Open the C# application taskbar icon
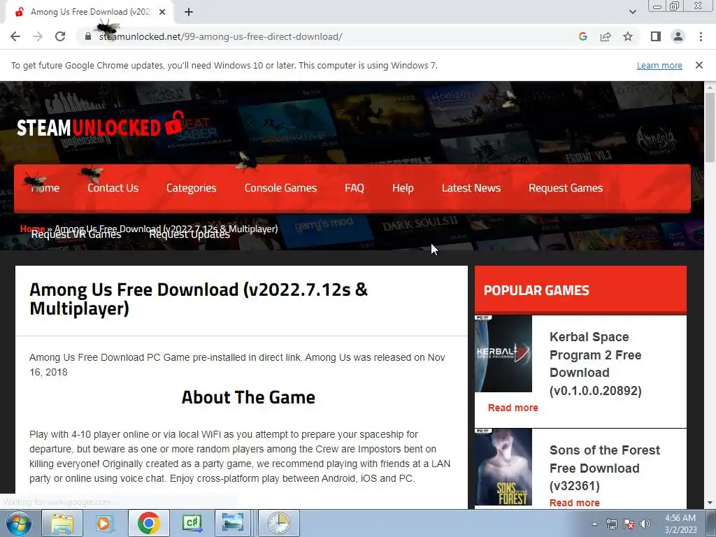The image size is (716, 537). point(192,523)
